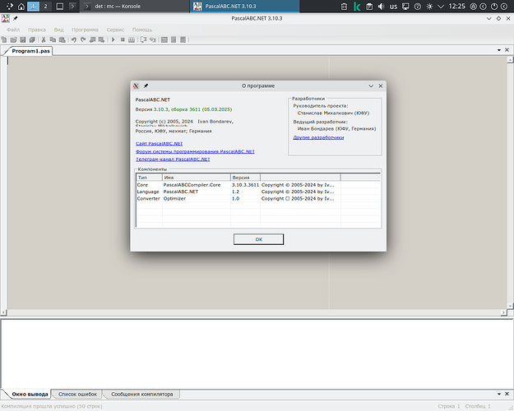The width and height of the screenshot is (514, 411).
Task: Click the Navigate Forward toolbar icon
Action: point(102,39)
